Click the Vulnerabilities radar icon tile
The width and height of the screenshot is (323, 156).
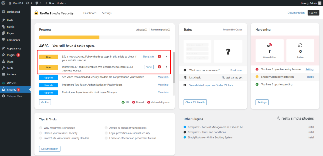click(x=269, y=51)
